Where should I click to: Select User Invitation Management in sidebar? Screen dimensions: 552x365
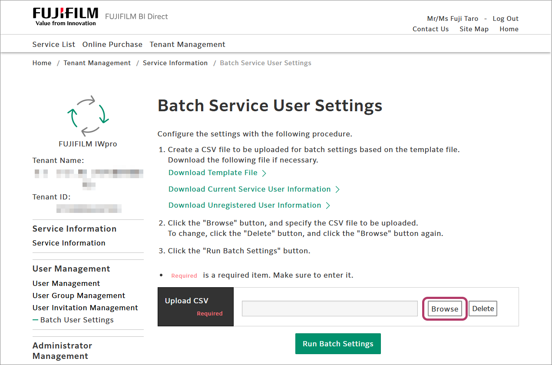tap(85, 308)
